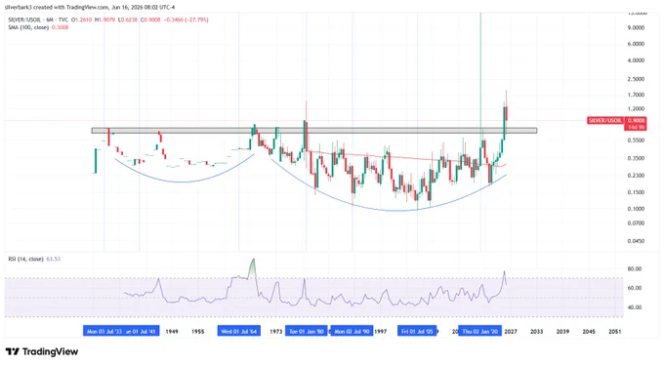The width and height of the screenshot is (664, 365).
Task: Click the Mon 02 Jul '90 date marker
Action: pos(352,331)
